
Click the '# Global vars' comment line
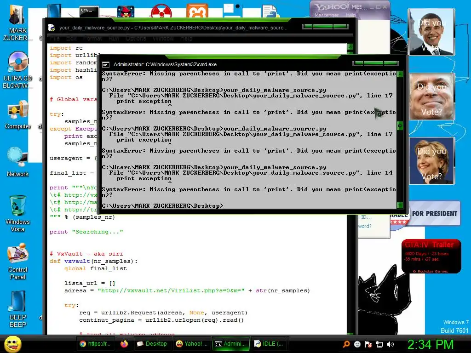[73, 99]
